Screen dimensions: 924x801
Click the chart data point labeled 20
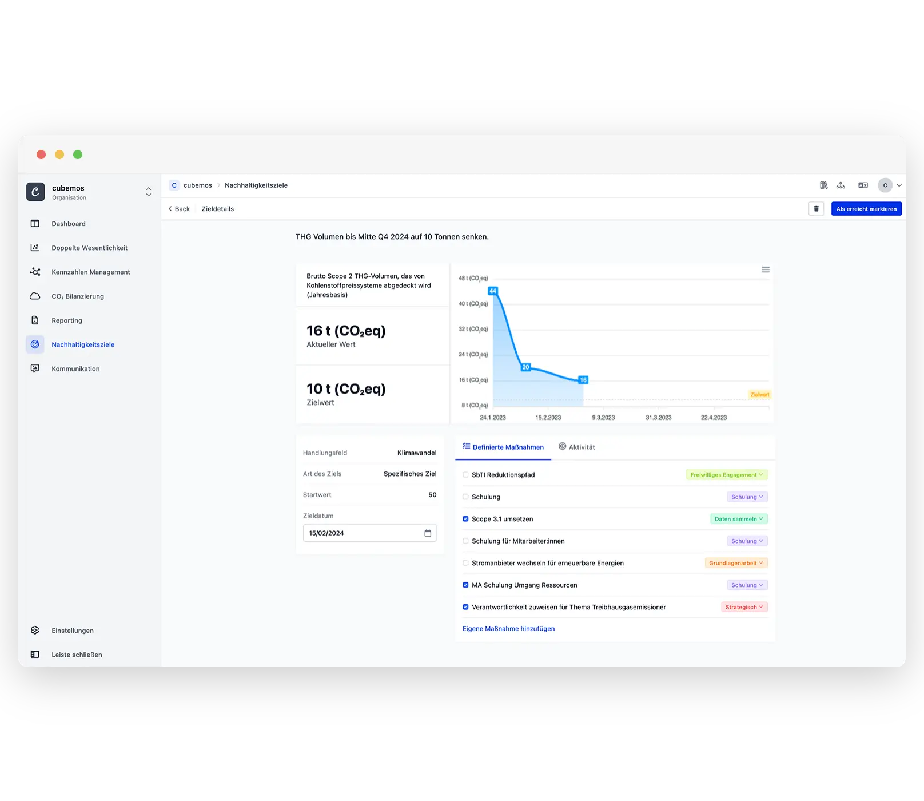525,367
